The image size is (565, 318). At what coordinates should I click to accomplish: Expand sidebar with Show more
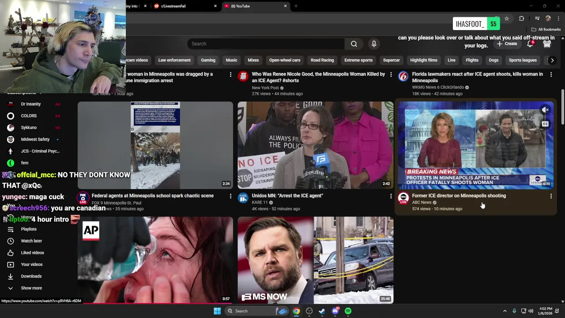[x=31, y=288]
